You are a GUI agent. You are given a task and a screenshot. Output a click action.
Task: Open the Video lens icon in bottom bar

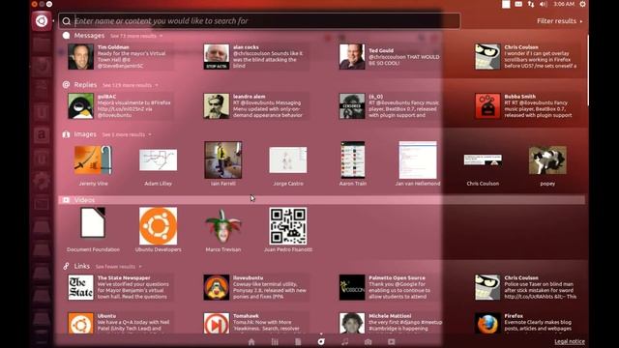(x=391, y=341)
